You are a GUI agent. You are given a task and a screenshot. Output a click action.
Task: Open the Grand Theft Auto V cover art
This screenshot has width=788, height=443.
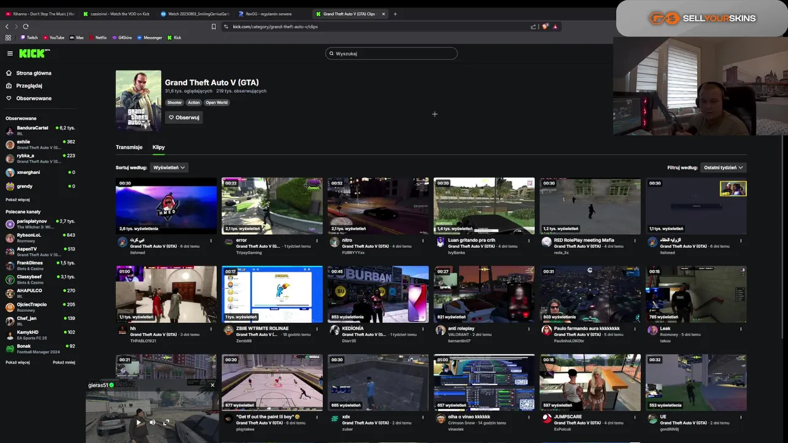tap(139, 100)
